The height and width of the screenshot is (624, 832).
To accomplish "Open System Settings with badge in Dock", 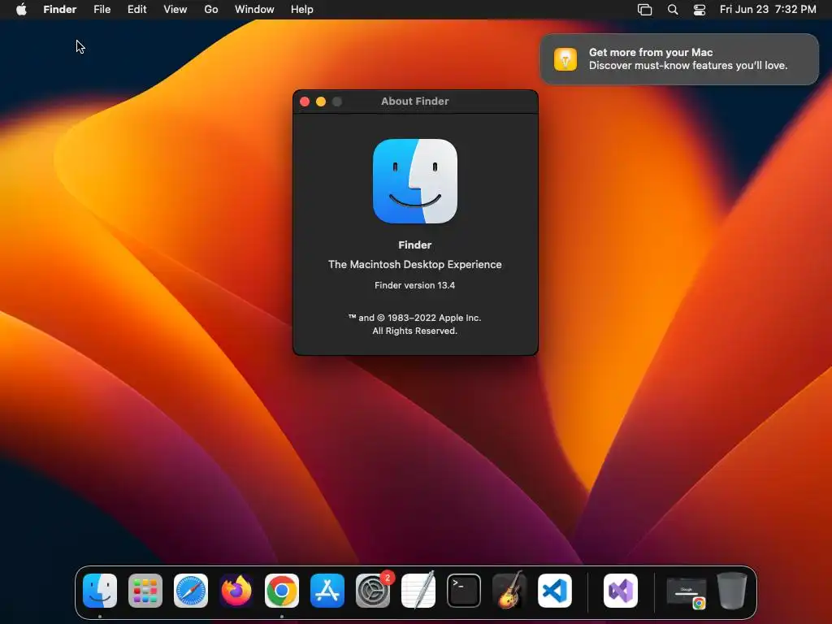I will pos(373,591).
